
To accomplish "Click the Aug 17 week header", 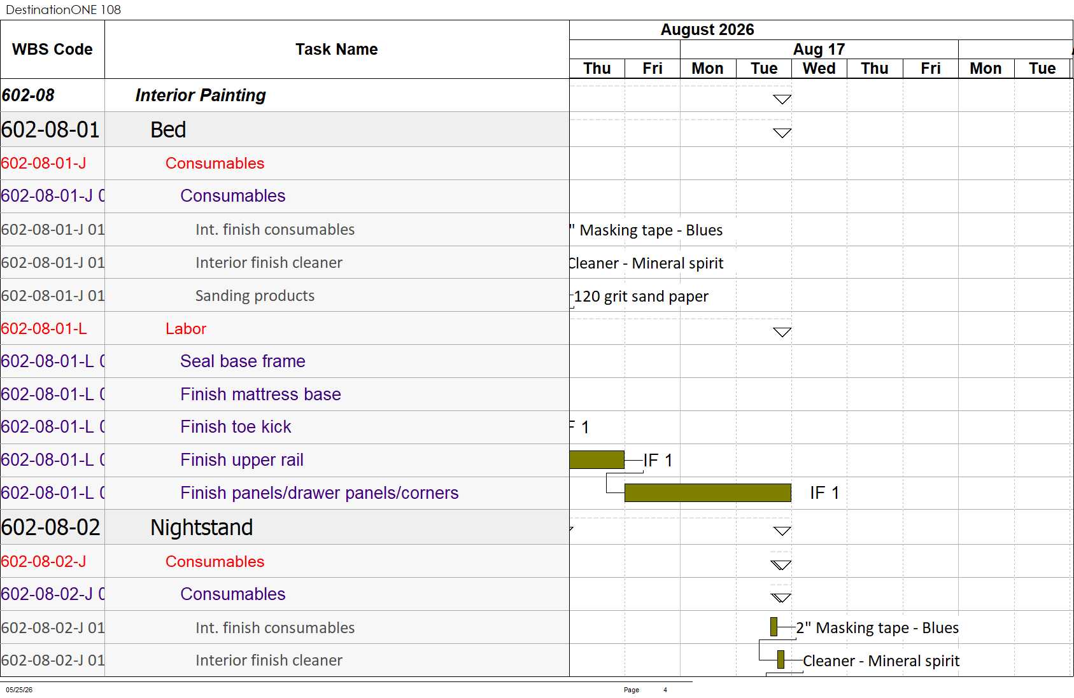I will coord(819,49).
